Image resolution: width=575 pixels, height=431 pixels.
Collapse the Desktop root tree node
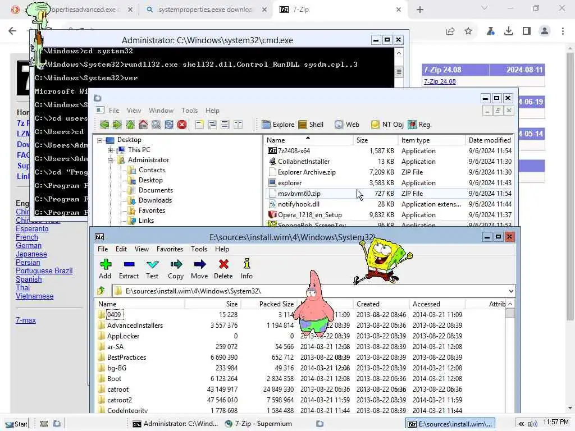pyautogui.click(x=100, y=140)
